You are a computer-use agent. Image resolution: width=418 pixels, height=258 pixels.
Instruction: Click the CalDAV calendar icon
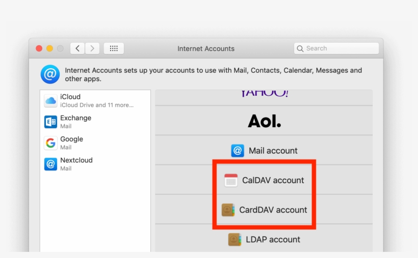(231, 180)
